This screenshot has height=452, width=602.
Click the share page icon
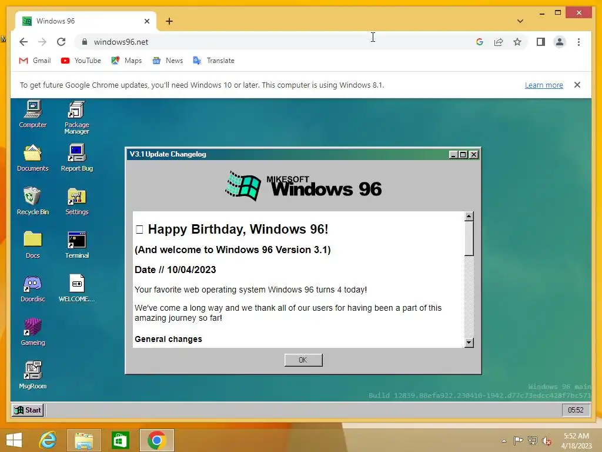(x=499, y=42)
